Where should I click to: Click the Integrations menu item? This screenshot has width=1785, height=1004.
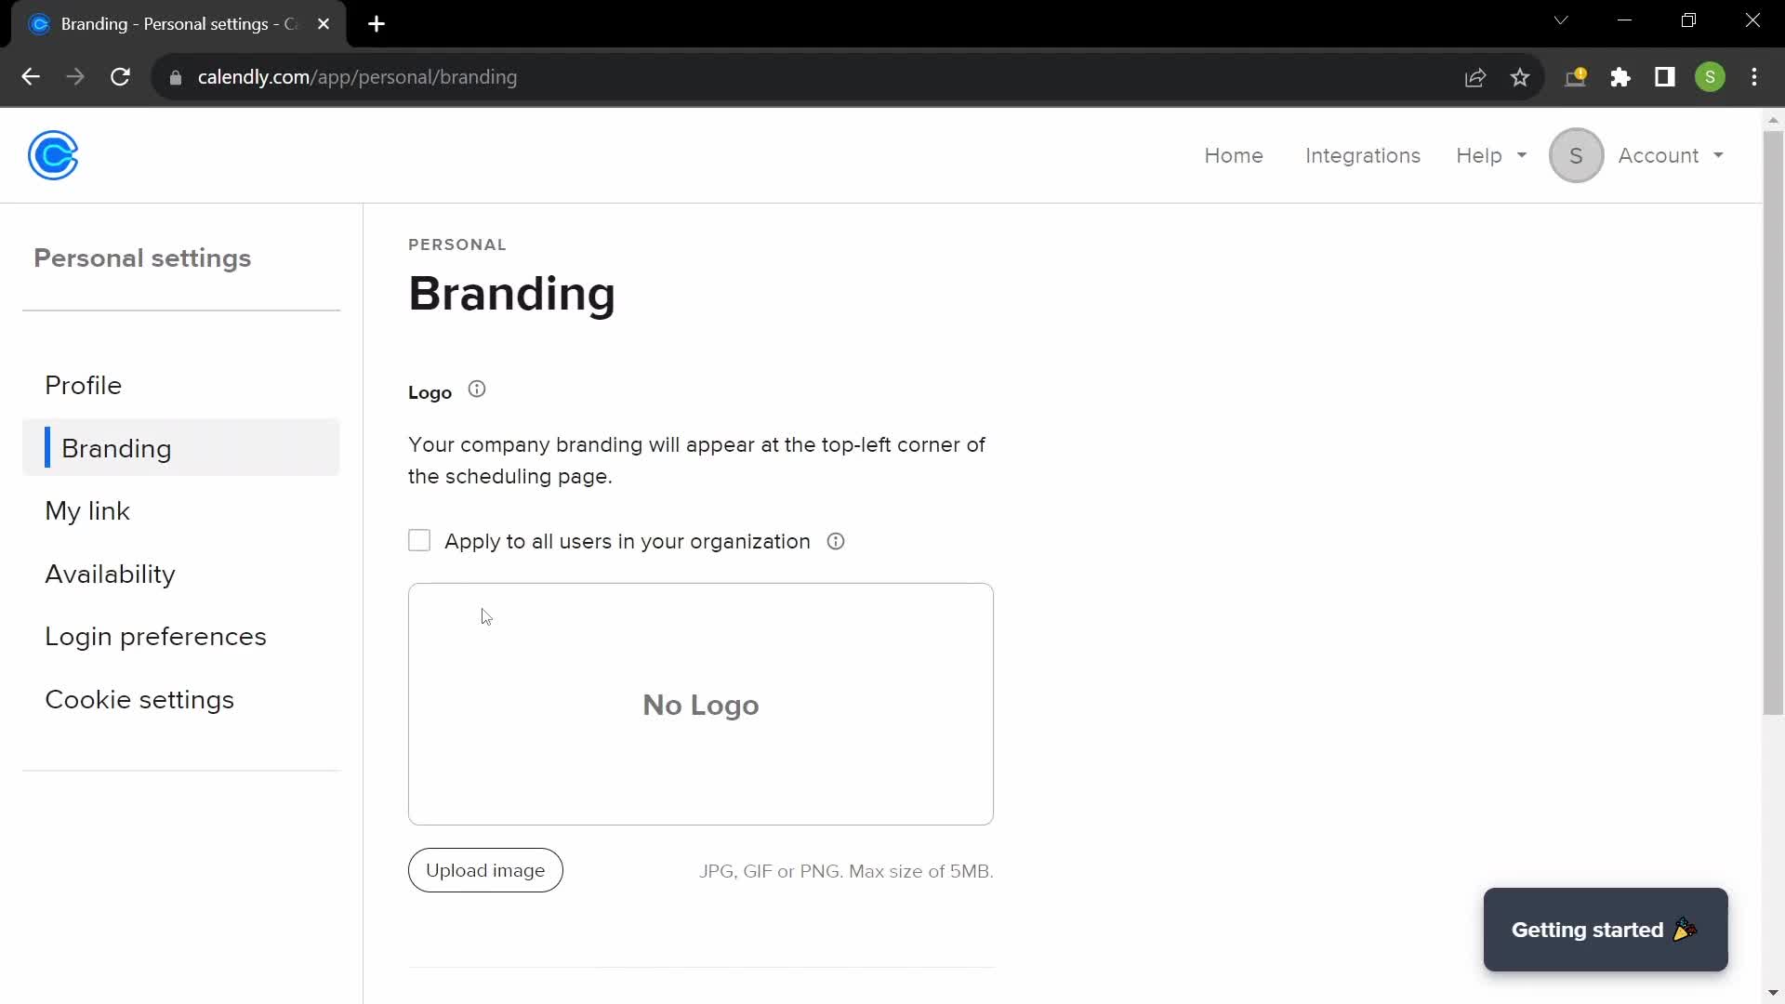coord(1363,155)
